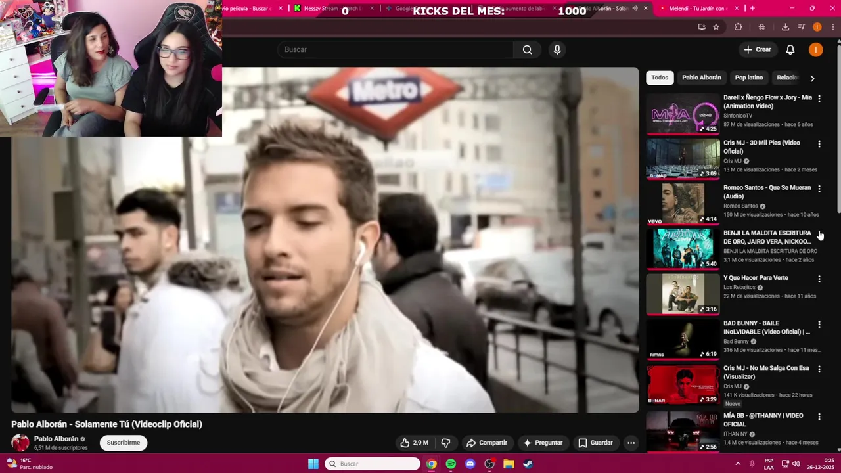Open the Pablo Alborán channel avatar
The width and height of the screenshot is (841, 473).
[20, 443]
